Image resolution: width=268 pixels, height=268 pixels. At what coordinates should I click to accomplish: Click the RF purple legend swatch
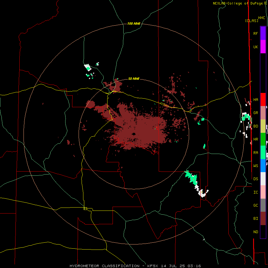coord(263,33)
